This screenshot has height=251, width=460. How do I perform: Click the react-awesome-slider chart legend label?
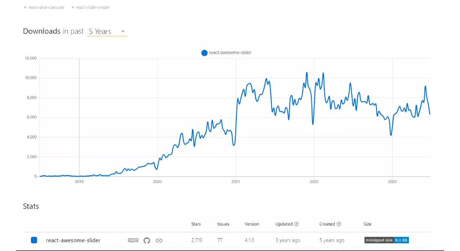pos(230,53)
